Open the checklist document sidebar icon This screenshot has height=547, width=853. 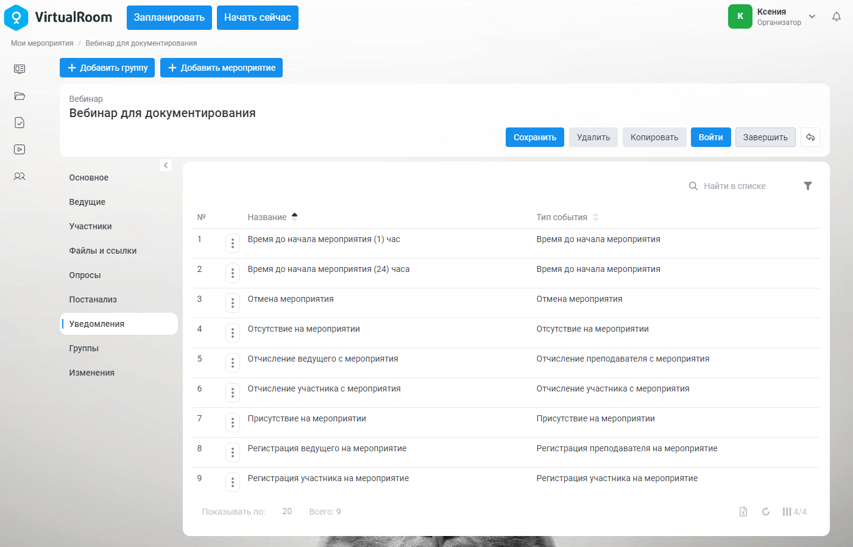point(19,123)
